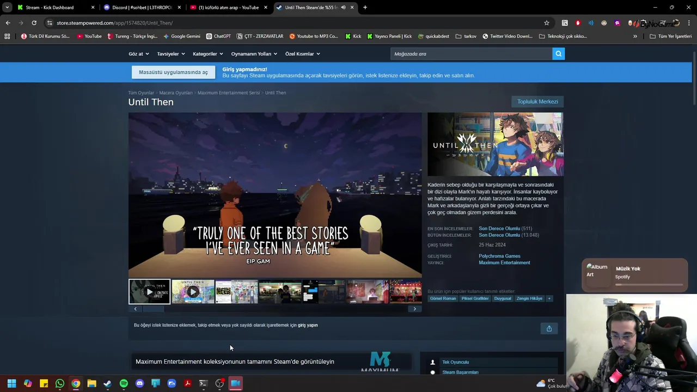Screen dimensions: 697x392
Task: Click the Tek Oyunculu person icon
Action: click(x=432, y=362)
